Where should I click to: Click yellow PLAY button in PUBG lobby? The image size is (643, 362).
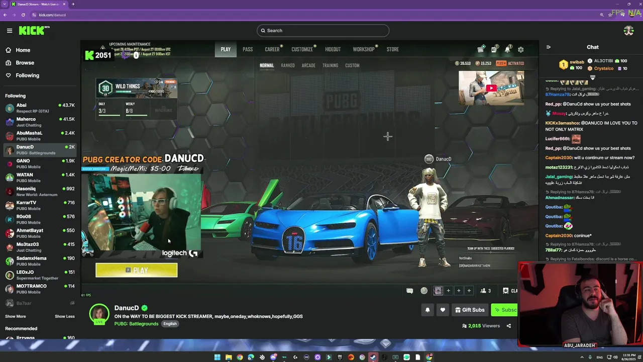click(x=137, y=270)
